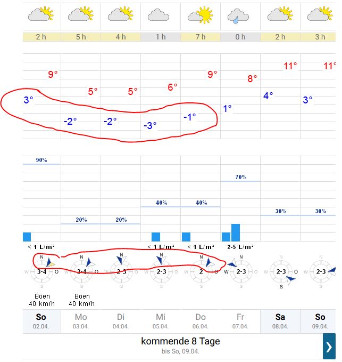Click the 7 h sunshine duration cell
The width and height of the screenshot is (342, 362).
coord(201,37)
